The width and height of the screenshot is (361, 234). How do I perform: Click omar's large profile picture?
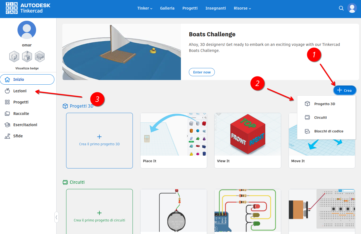(x=27, y=30)
